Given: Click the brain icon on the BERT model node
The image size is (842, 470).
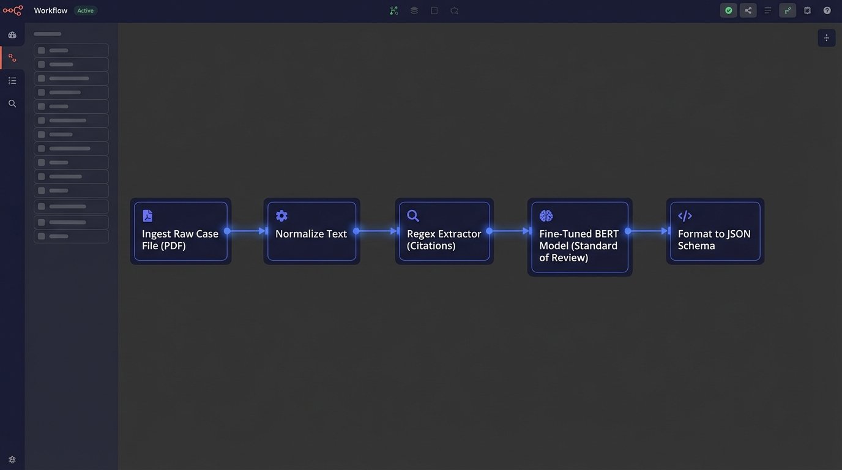Looking at the screenshot, I should [545, 215].
